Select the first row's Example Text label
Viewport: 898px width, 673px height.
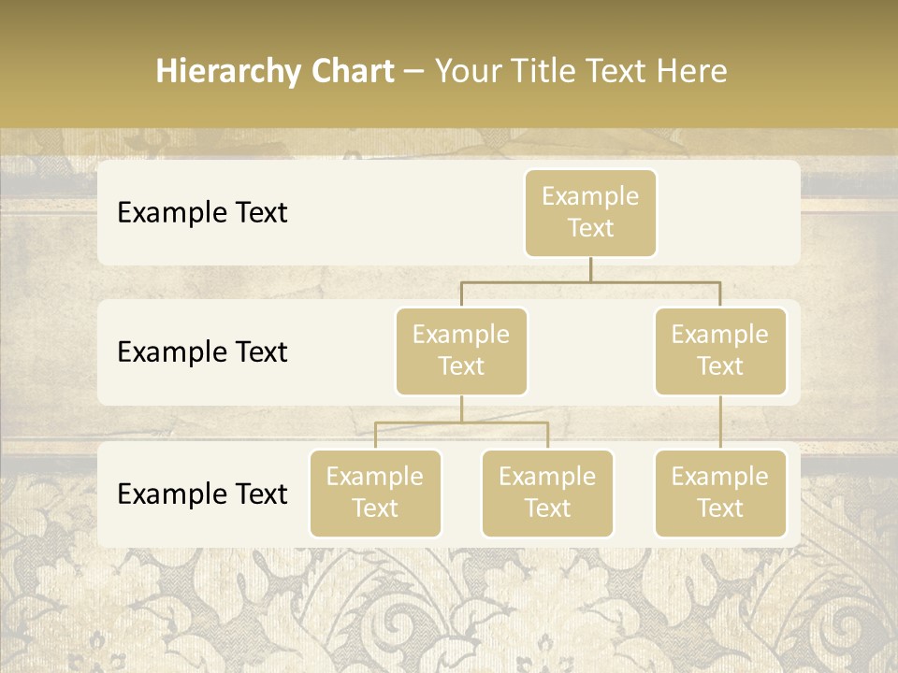(x=202, y=212)
